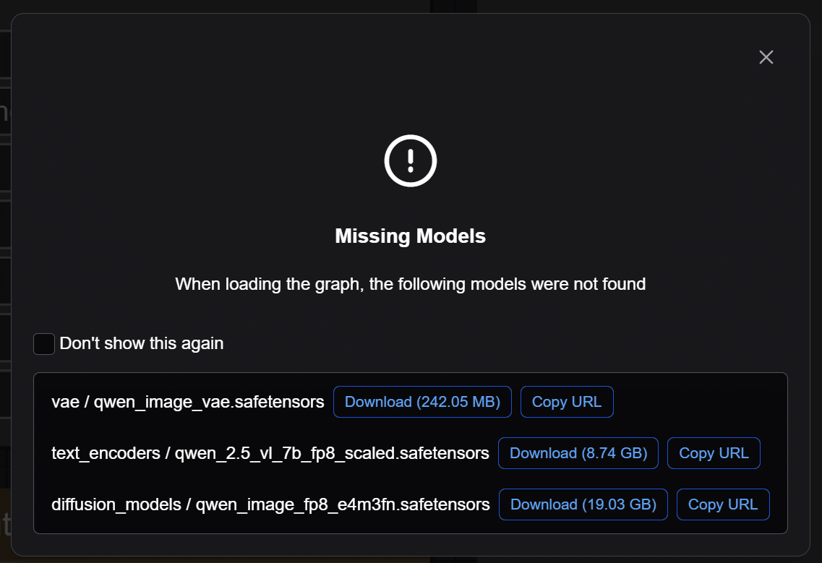Download the 19.03 GB diffusion model

(583, 504)
